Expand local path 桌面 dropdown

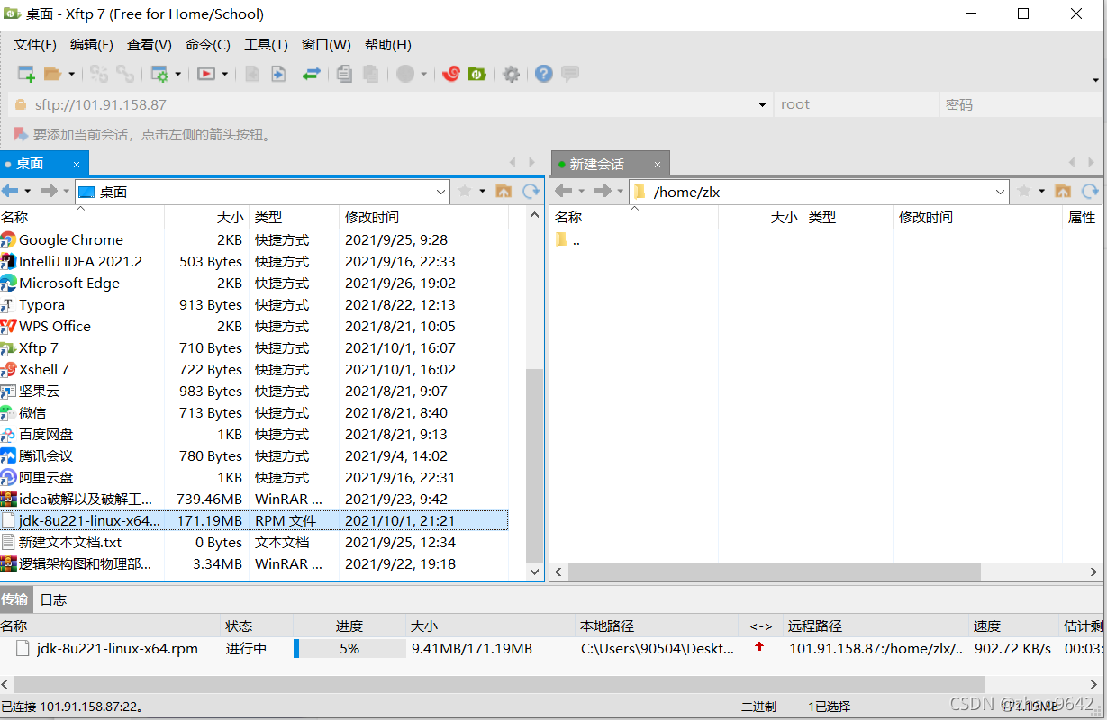coord(441,192)
